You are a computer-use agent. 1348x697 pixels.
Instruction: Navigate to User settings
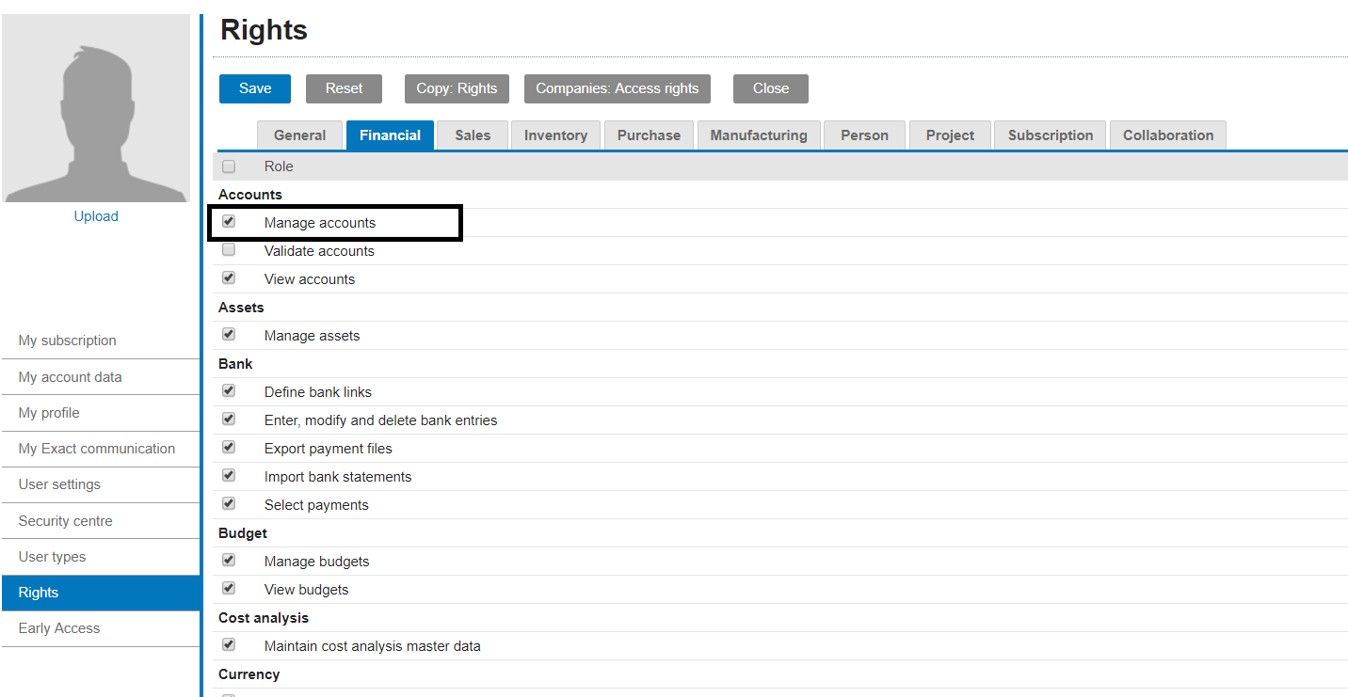coord(61,484)
